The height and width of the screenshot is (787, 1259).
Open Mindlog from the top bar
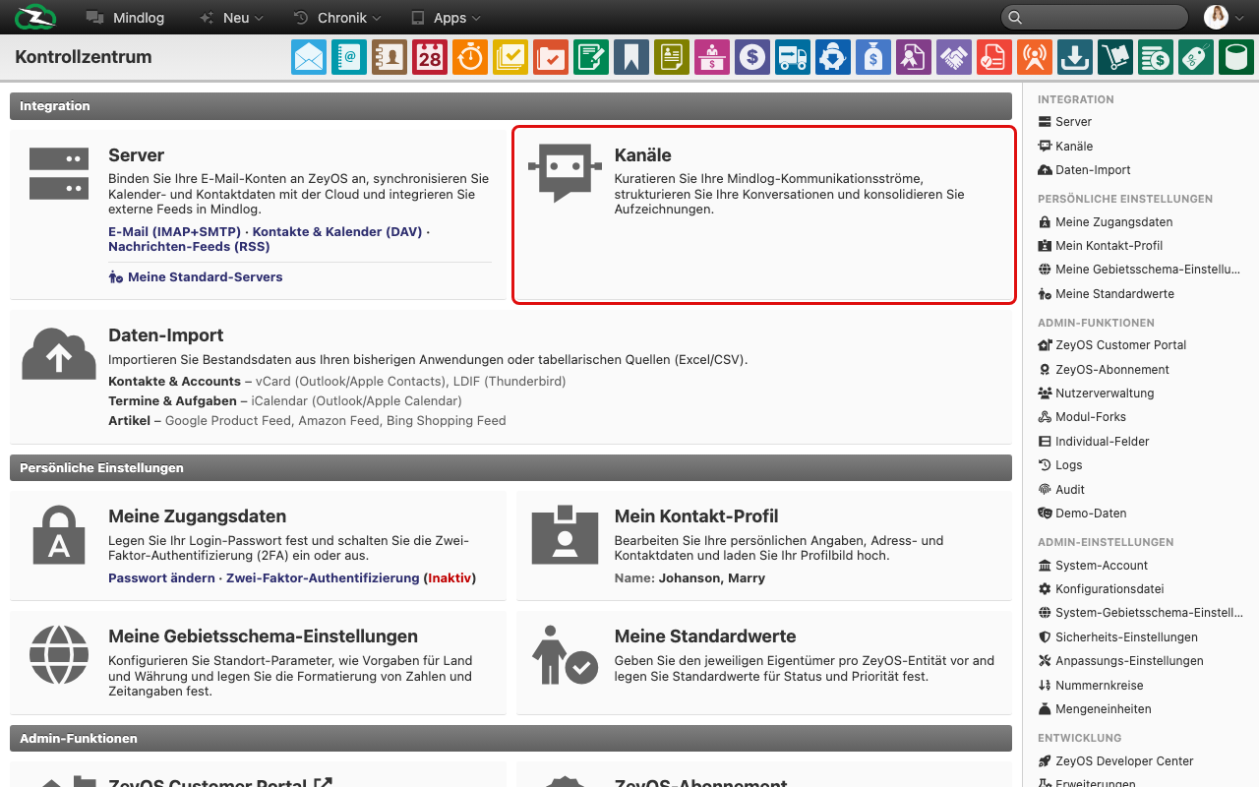pos(125,18)
